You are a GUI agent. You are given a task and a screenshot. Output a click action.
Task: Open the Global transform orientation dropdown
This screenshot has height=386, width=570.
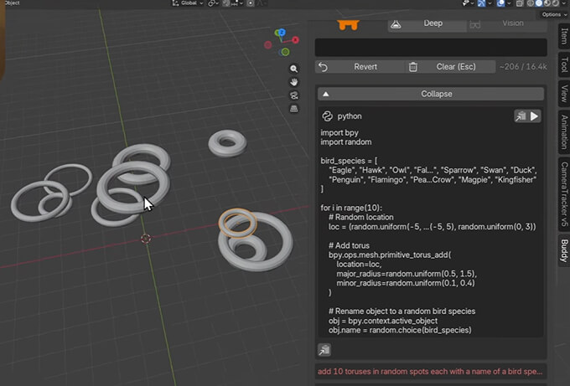tap(189, 3)
